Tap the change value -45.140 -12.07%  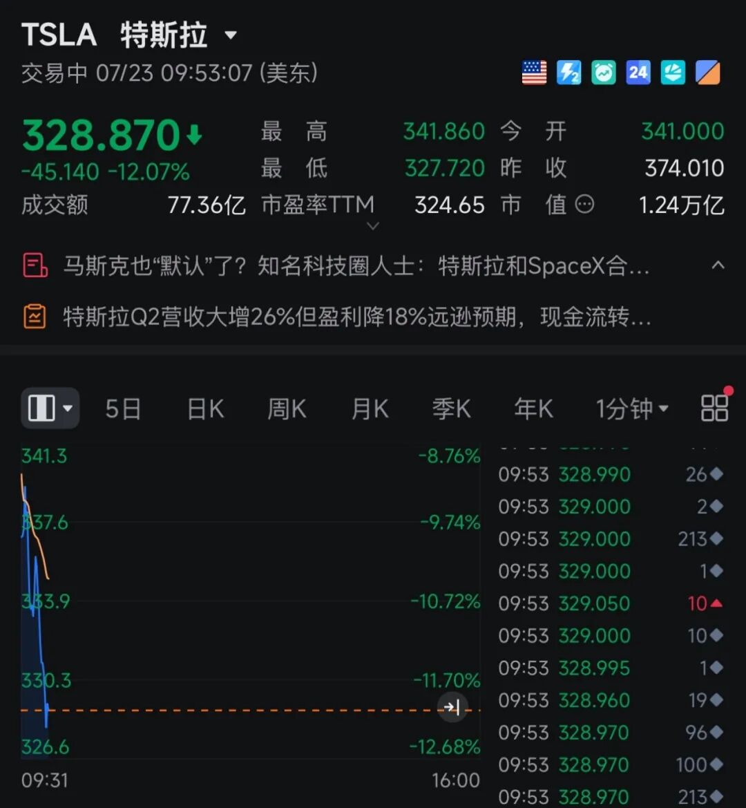point(106,171)
